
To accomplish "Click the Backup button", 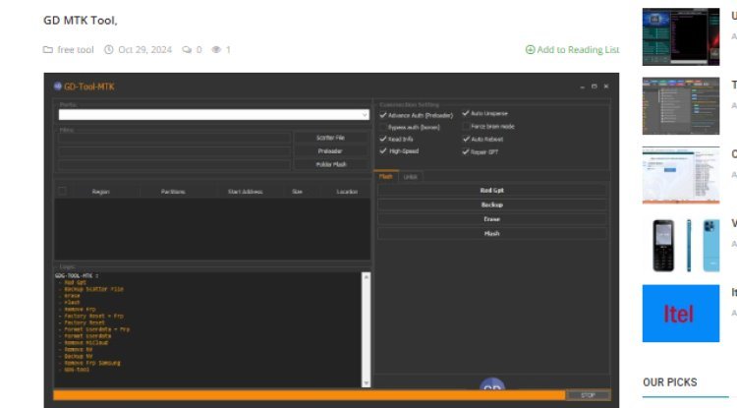I will click(491, 204).
